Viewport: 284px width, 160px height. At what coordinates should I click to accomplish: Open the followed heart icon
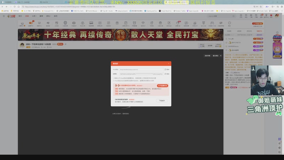246,16
